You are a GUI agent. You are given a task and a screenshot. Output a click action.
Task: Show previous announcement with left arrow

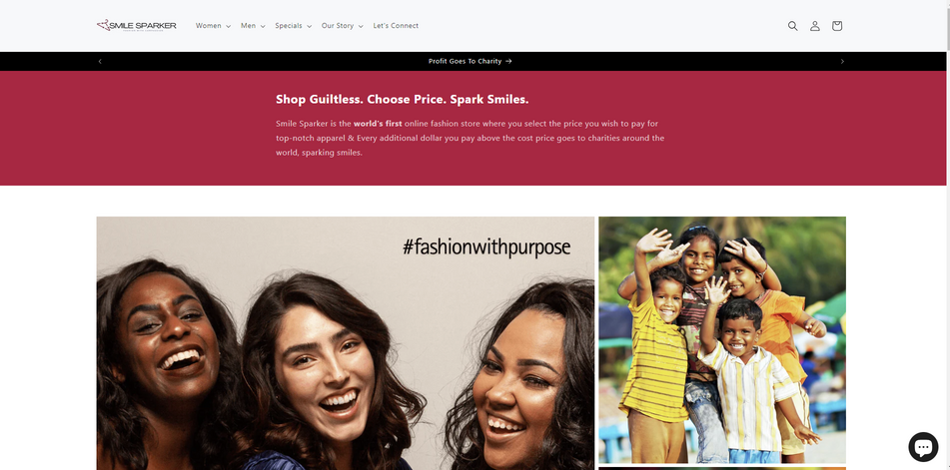click(x=100, y=61)
